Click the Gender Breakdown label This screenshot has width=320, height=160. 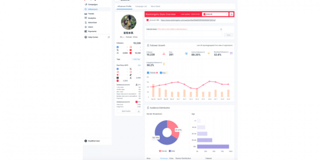[154, 114]
